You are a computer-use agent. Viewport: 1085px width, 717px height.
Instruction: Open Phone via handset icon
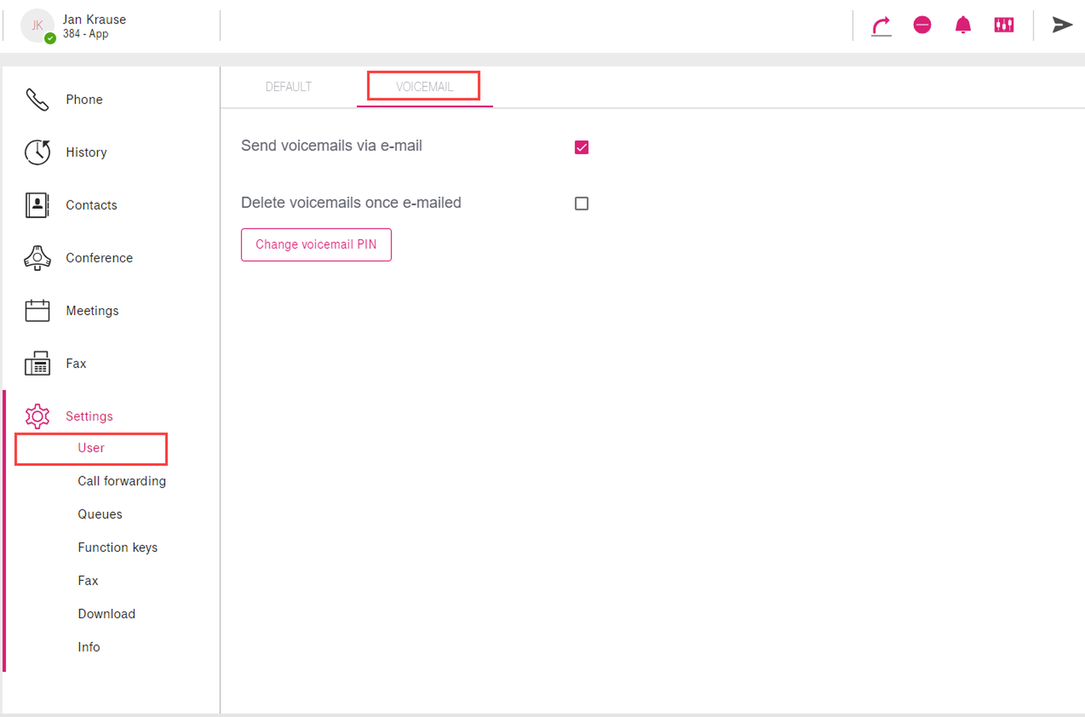(x=37, y=100)
